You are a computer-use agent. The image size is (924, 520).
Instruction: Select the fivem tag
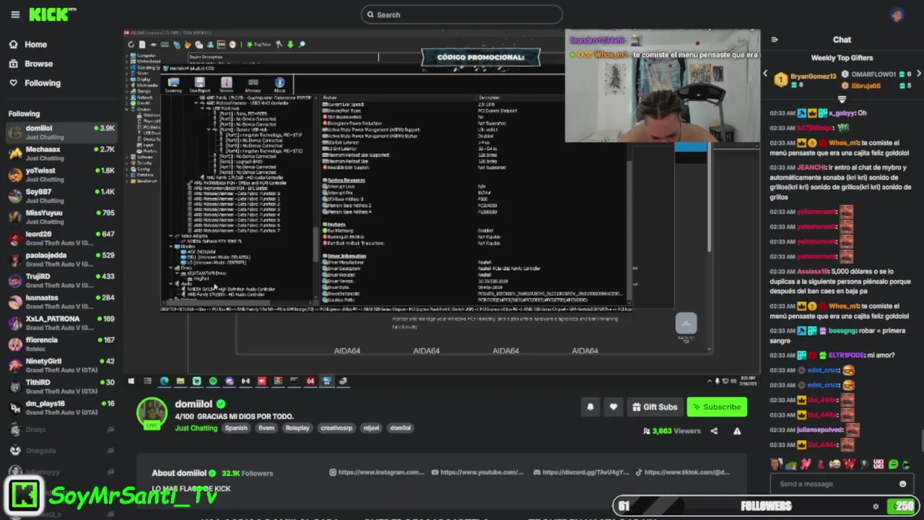pos(266,428)
